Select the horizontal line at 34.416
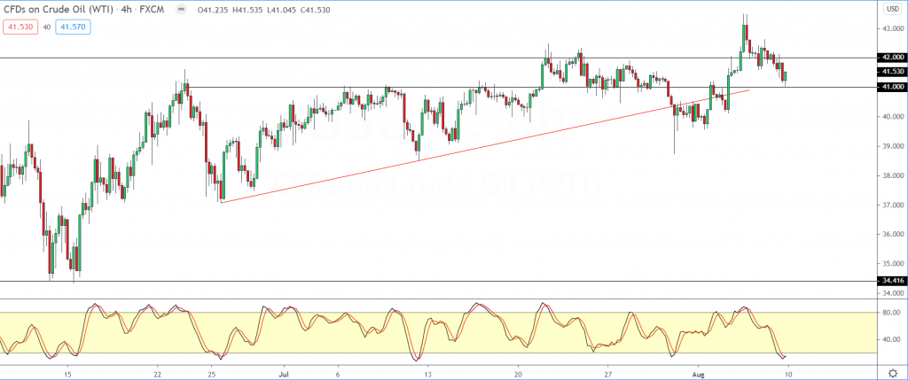The height and width of the screenshot is (380, 908). tap(438, 282)
